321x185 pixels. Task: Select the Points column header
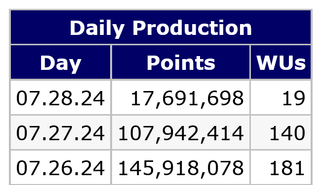pos(181,62)
